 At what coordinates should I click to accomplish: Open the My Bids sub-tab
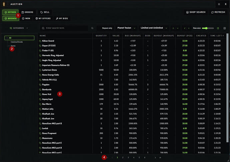(62, 18)
